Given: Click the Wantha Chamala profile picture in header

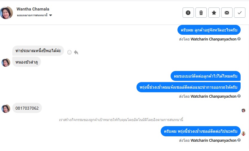Looking at the screenshot, I should pyautogui.click(x=7, y=13).
